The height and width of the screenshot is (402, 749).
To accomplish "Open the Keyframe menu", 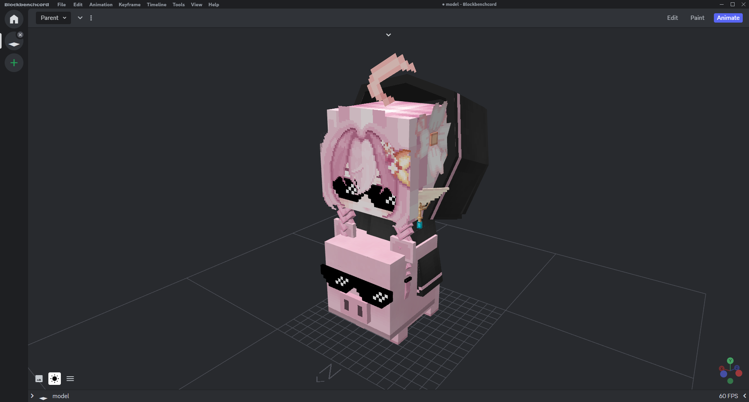I will (130, 5).
